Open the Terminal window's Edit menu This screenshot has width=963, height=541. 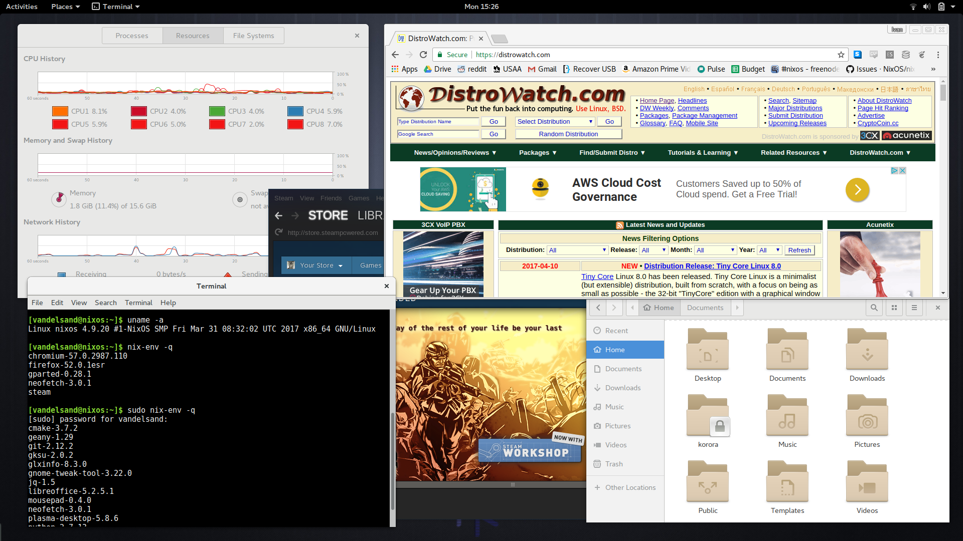click(x=57, y=303)
